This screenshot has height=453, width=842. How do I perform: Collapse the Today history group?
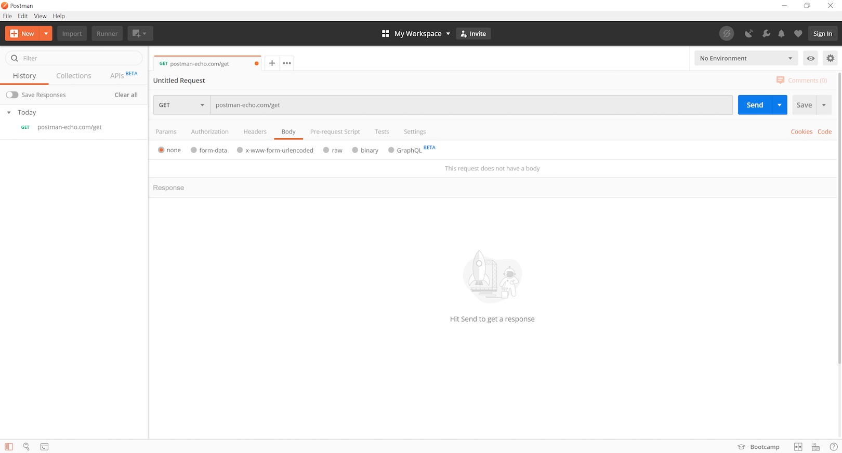click(x=9, y=113)
